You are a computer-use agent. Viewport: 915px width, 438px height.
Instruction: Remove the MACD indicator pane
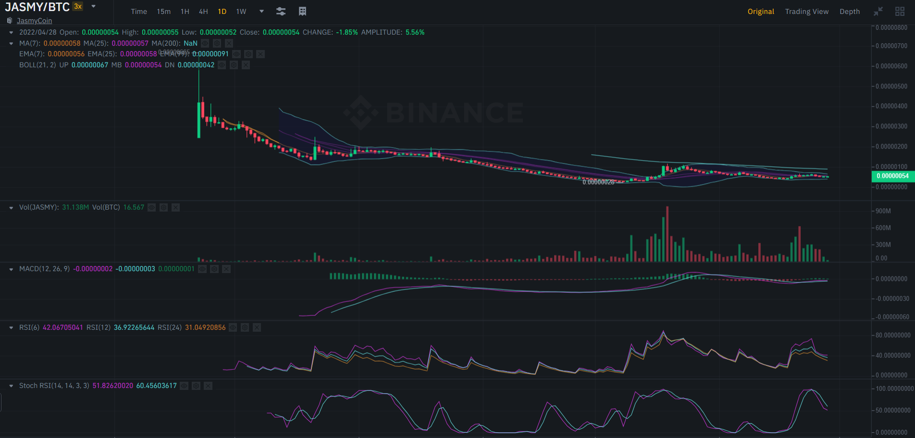tap(226, 269)
